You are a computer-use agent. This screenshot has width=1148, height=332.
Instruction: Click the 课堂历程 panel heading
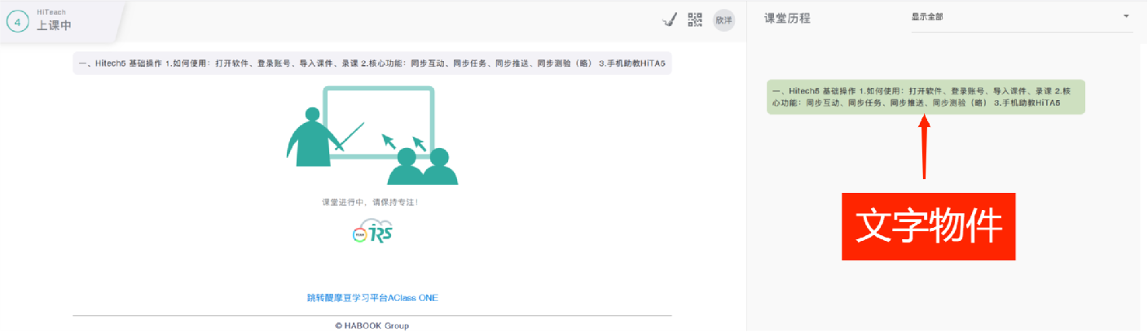[x=787, y=18]
